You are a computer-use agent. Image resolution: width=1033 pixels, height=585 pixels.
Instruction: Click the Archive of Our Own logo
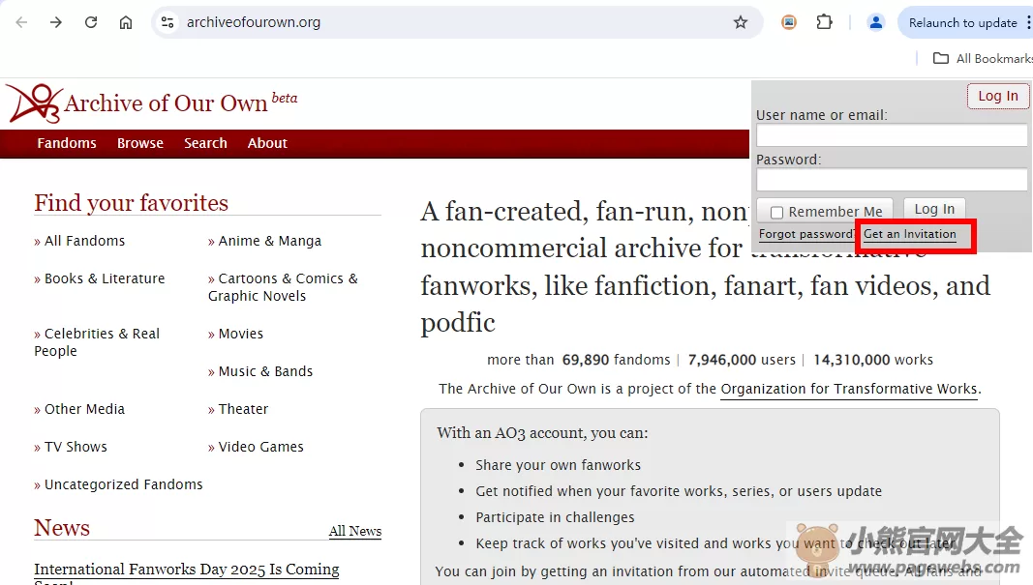(x=35, y=103)
